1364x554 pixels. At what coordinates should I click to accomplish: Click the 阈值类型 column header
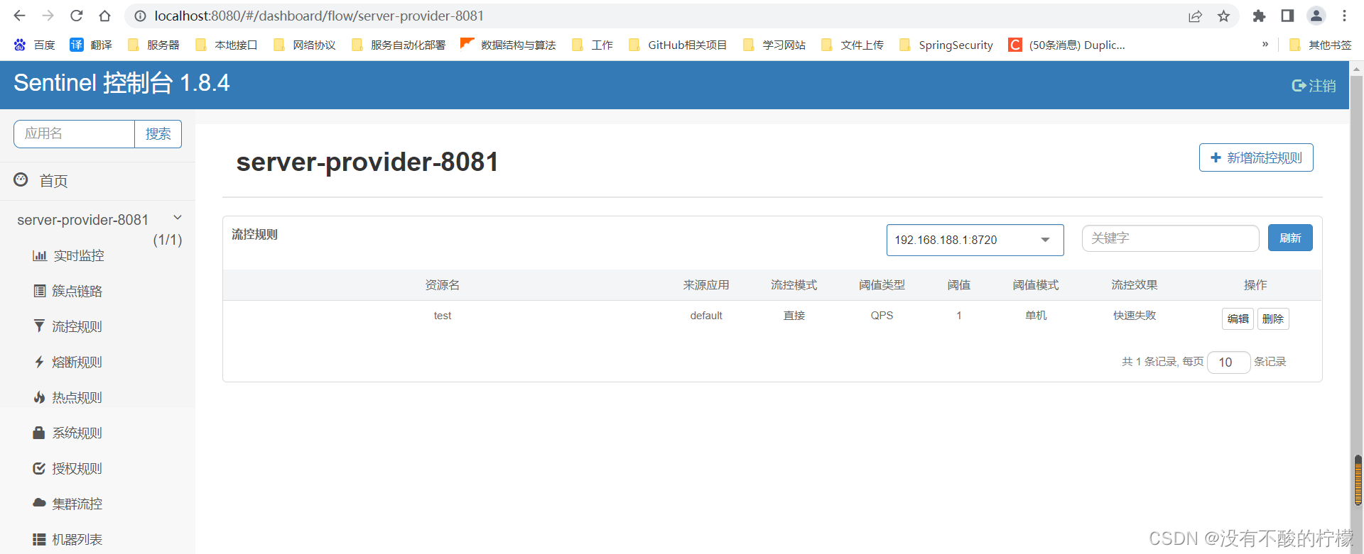[882, 285]
